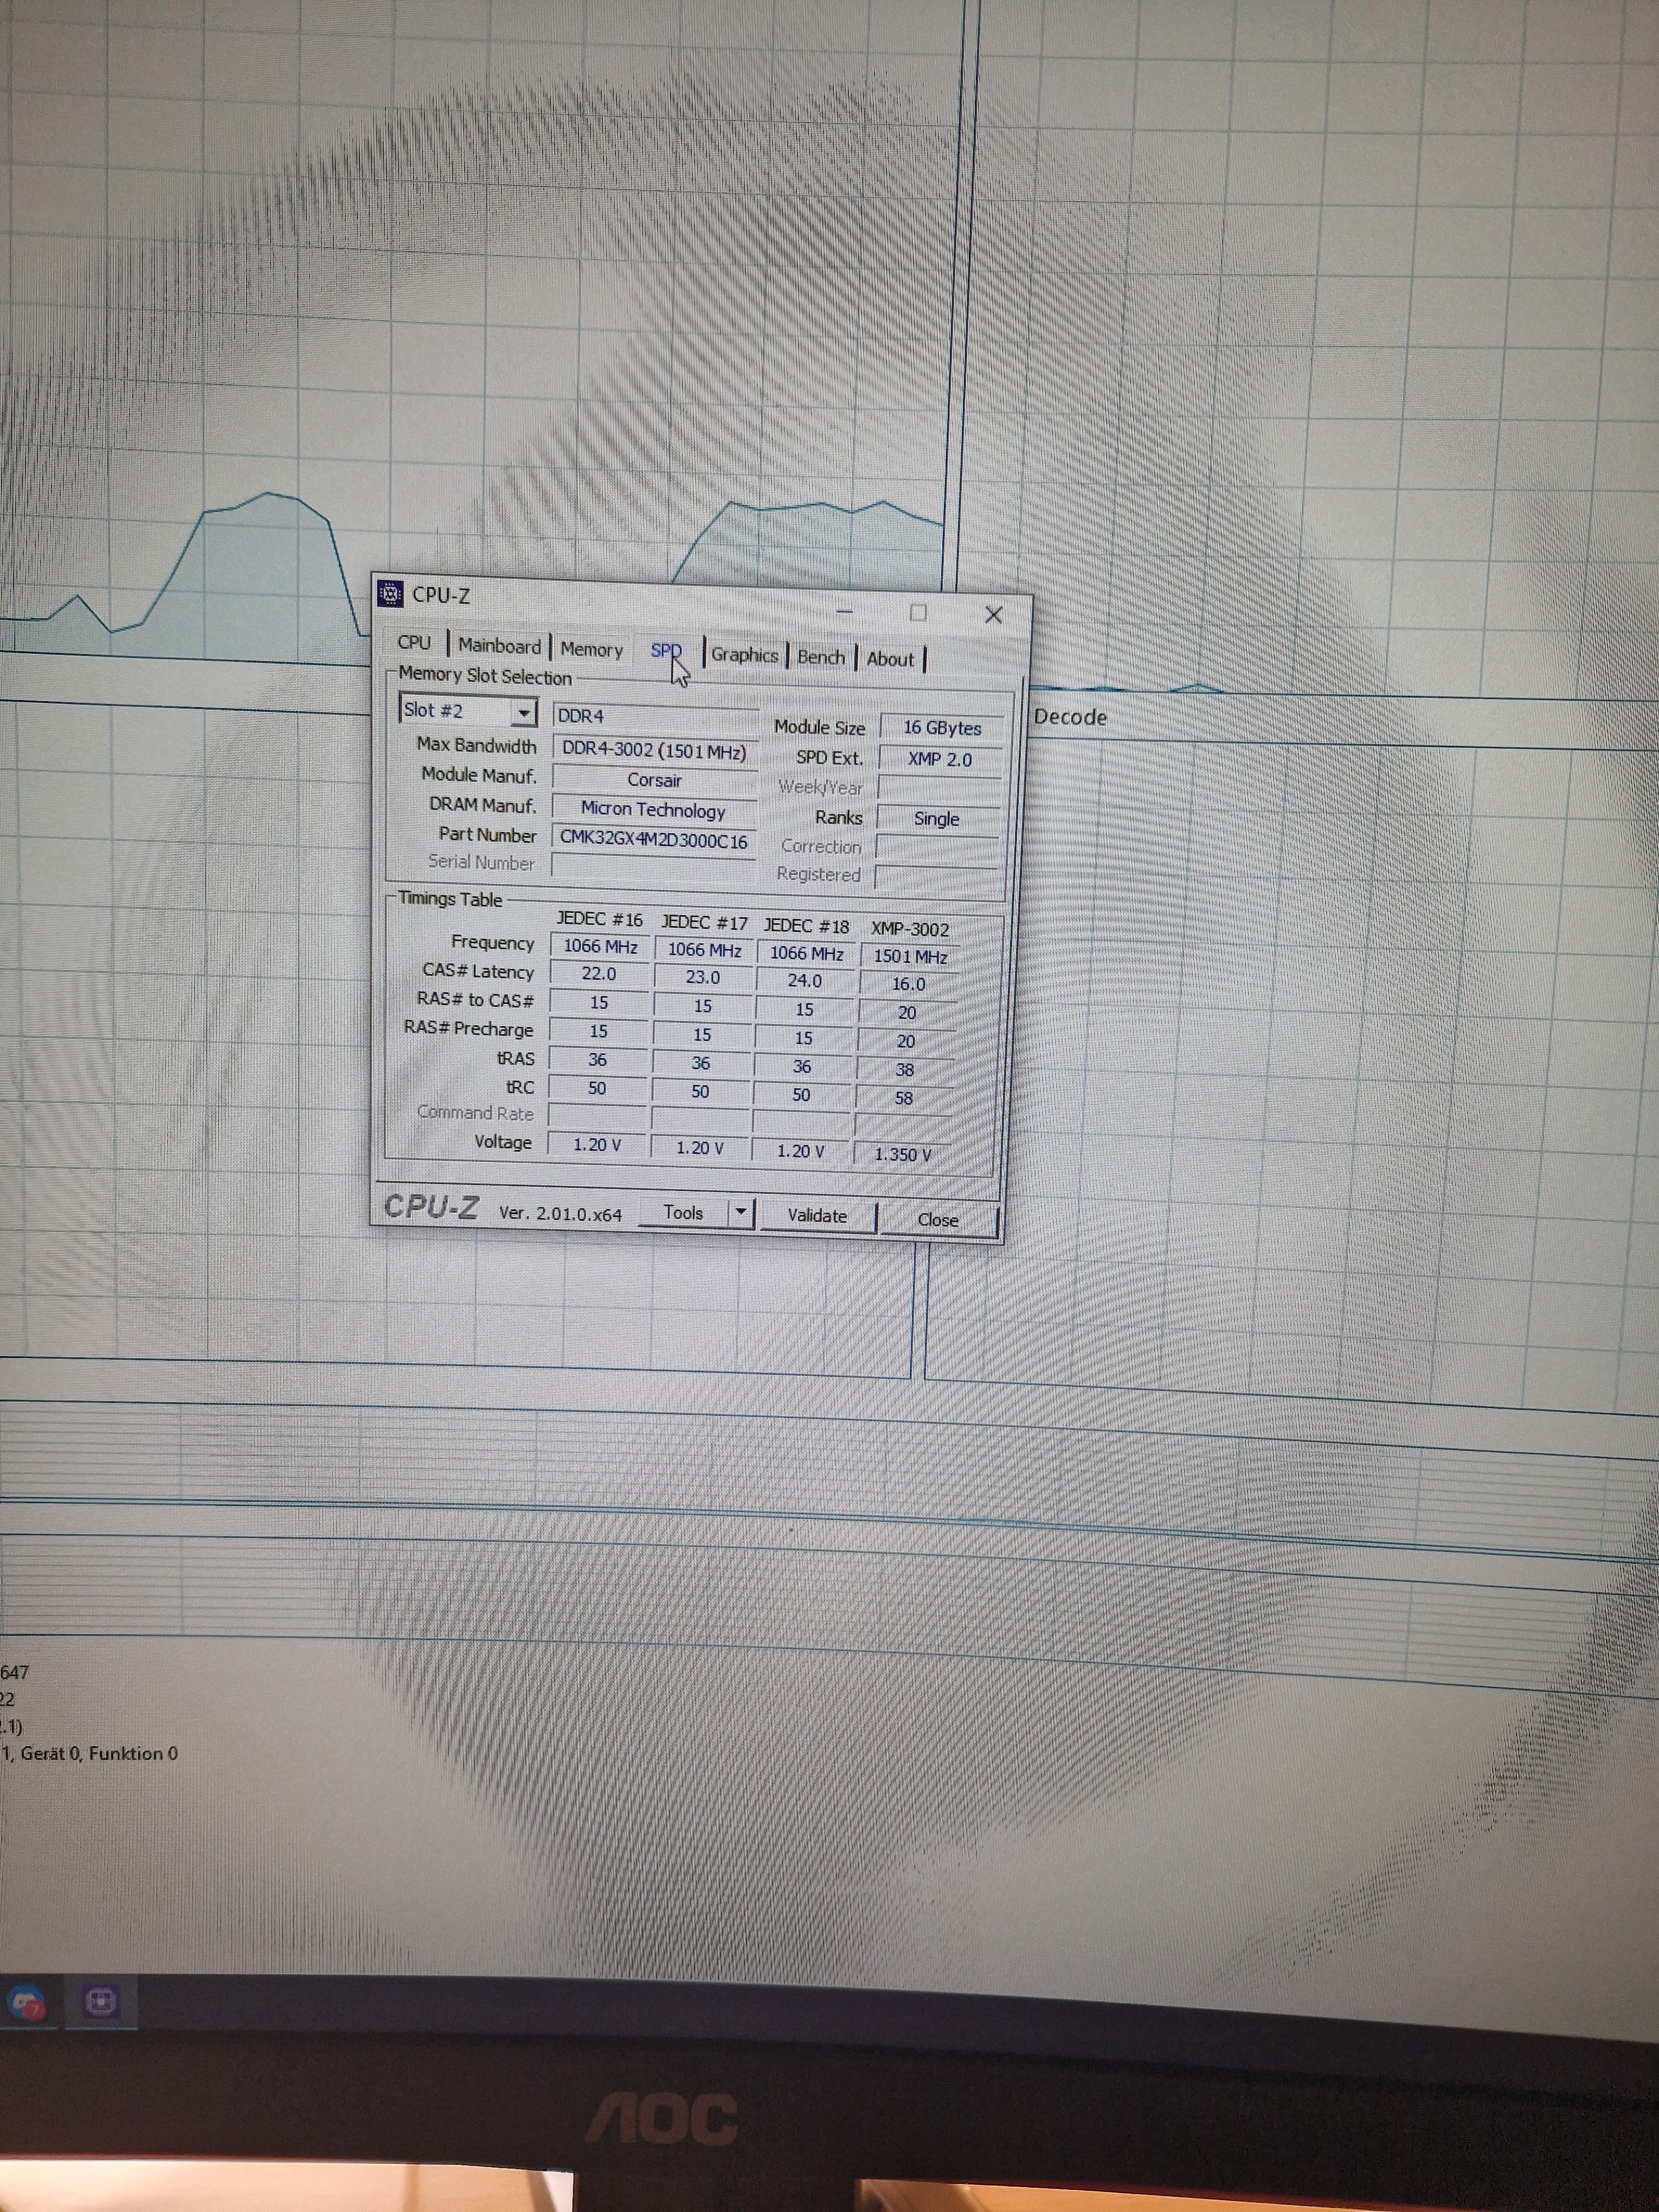Expand the Slot #2 memory slot dropdown

tap(523, 712)
